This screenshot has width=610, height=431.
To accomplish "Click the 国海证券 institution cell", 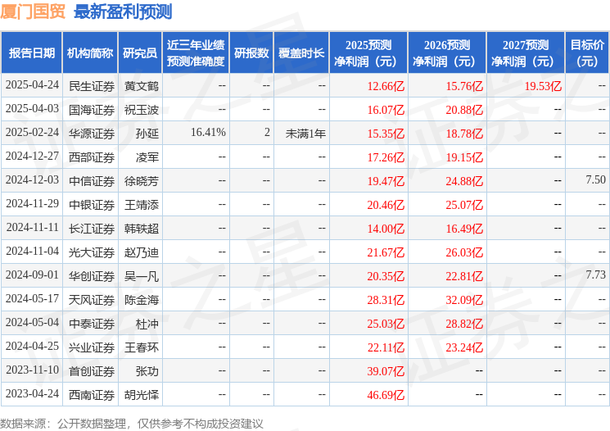I will pyautogui.click(x=92, y=110).
